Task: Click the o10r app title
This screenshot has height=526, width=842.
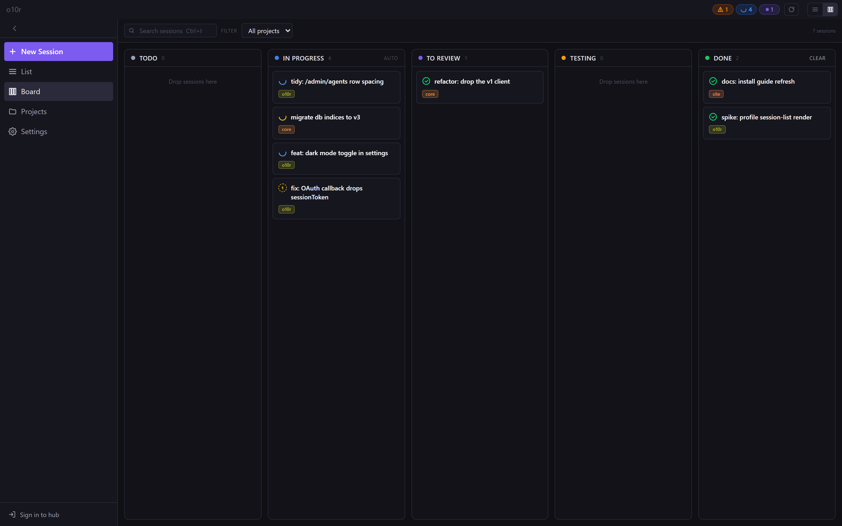Action: pos(14,9)
